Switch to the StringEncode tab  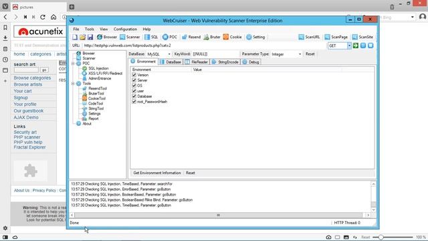(x=225, y=62)
